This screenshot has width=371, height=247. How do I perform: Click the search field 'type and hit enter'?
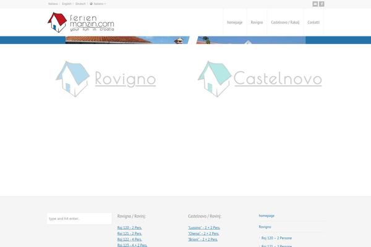[79, 219]
